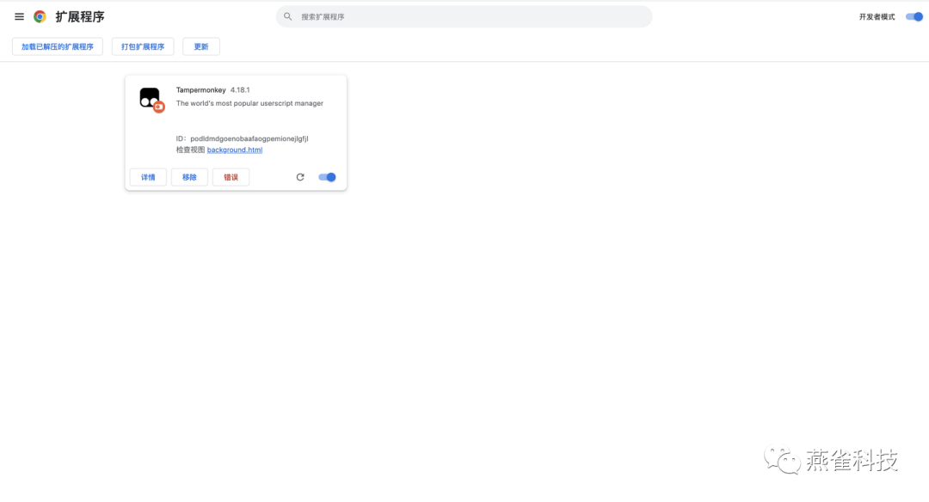Click the 搜索扩展程序 search field

(x=464, y=16)
